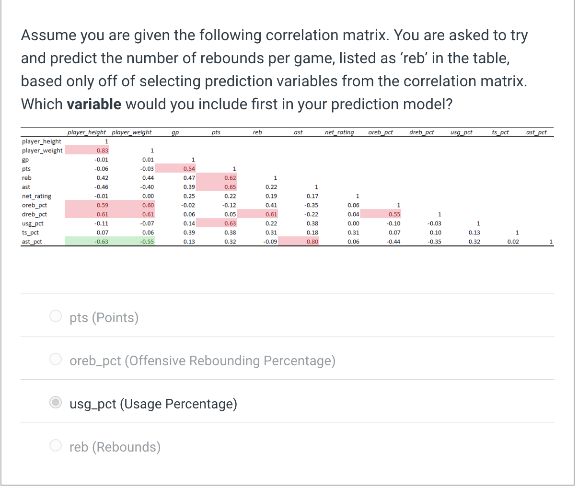
Task: Click the green-highlighted -0.63 correlation cell
Action: [x=101, y=242]
